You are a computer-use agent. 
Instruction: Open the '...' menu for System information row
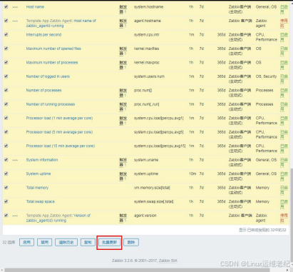(x=15, y=160)
